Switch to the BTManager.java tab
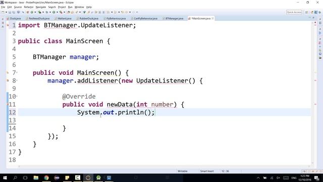The image size is (323, 182). [x=173, y=18]
